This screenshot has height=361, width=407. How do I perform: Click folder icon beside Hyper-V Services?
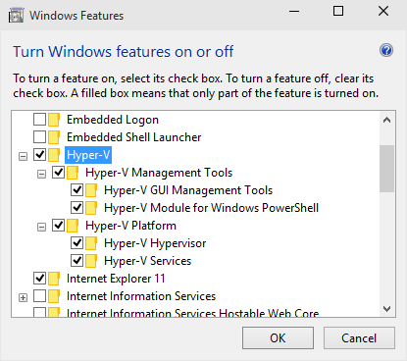(x=91, y=261)
